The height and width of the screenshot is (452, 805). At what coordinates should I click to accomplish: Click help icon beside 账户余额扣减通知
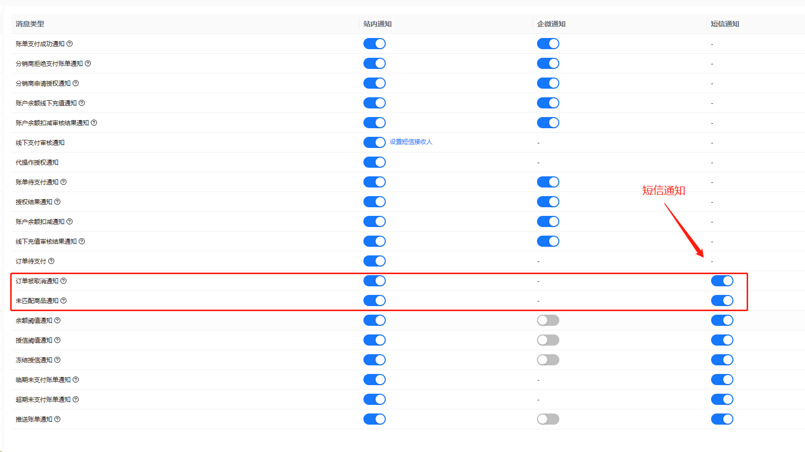(x=70, y=221)
